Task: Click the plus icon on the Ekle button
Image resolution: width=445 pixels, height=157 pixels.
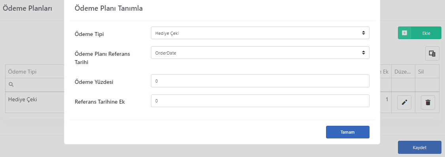Action: click(x=404, y=33)
